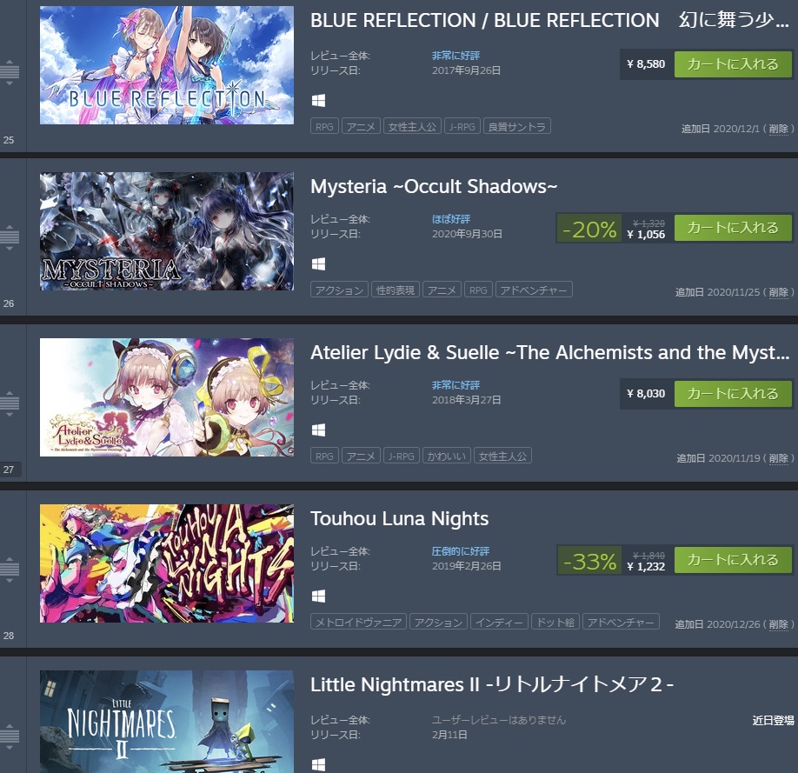Edit the rank number 27 field
Image resolution: width=798 pixels, height=773 pixels.
pyautogui.click(x=10, y=469)
